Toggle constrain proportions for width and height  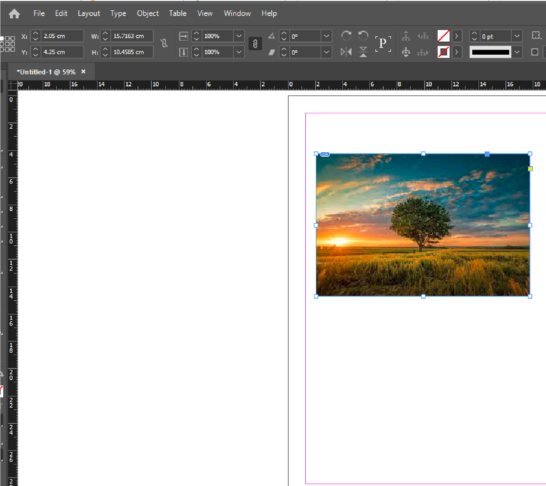[x=164, y=43]
